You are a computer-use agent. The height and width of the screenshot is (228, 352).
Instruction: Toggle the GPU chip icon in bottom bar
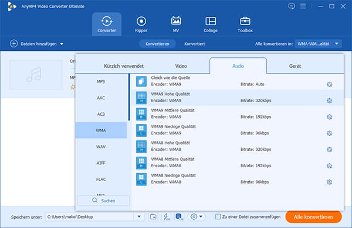click(179, 216)
